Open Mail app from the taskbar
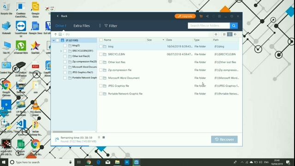The image size is (295, 166). [x=108, y=162]
